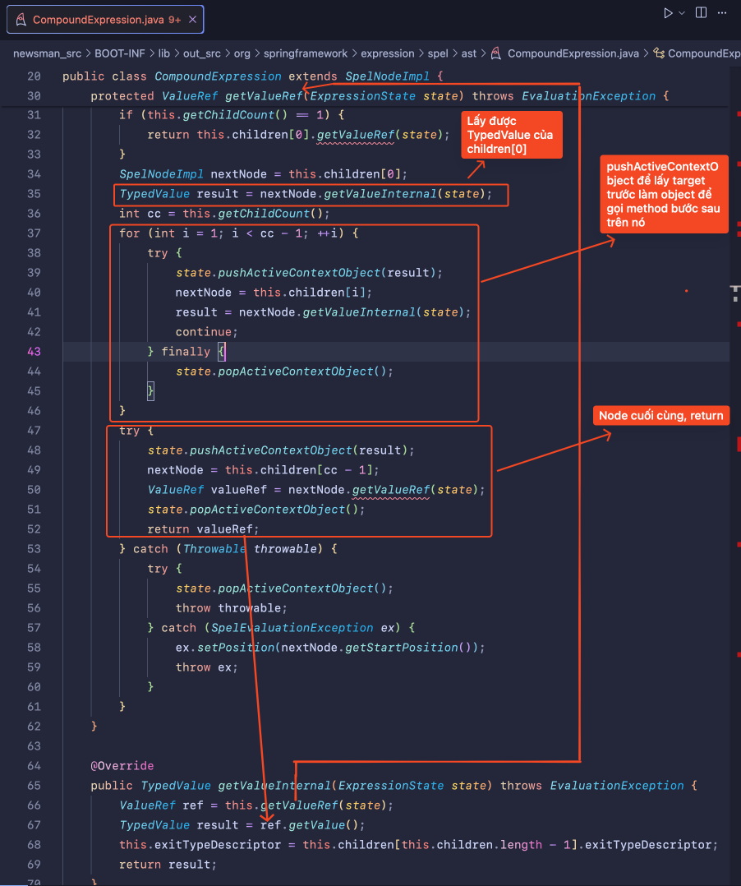This screenshot has width=741, height=886.
Task: Click the class symbol icon in the breadcrumb
Action: click(x=658, y=53)
